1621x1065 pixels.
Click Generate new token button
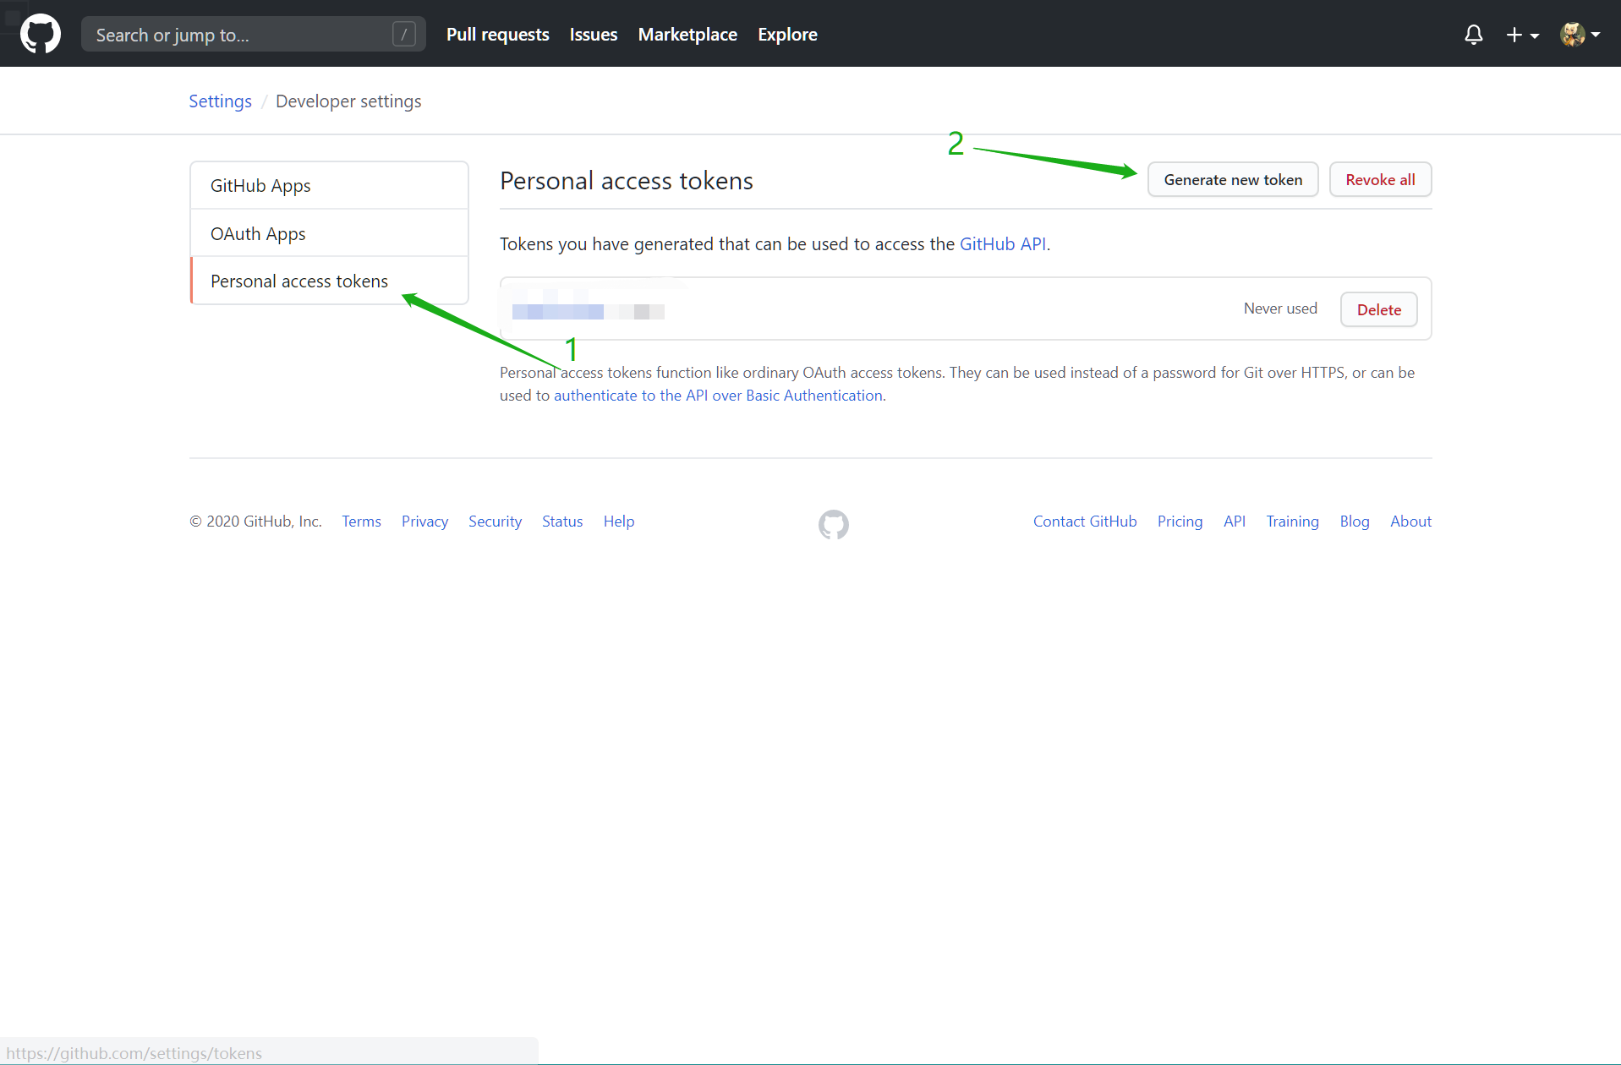(x=1233, y=179)
